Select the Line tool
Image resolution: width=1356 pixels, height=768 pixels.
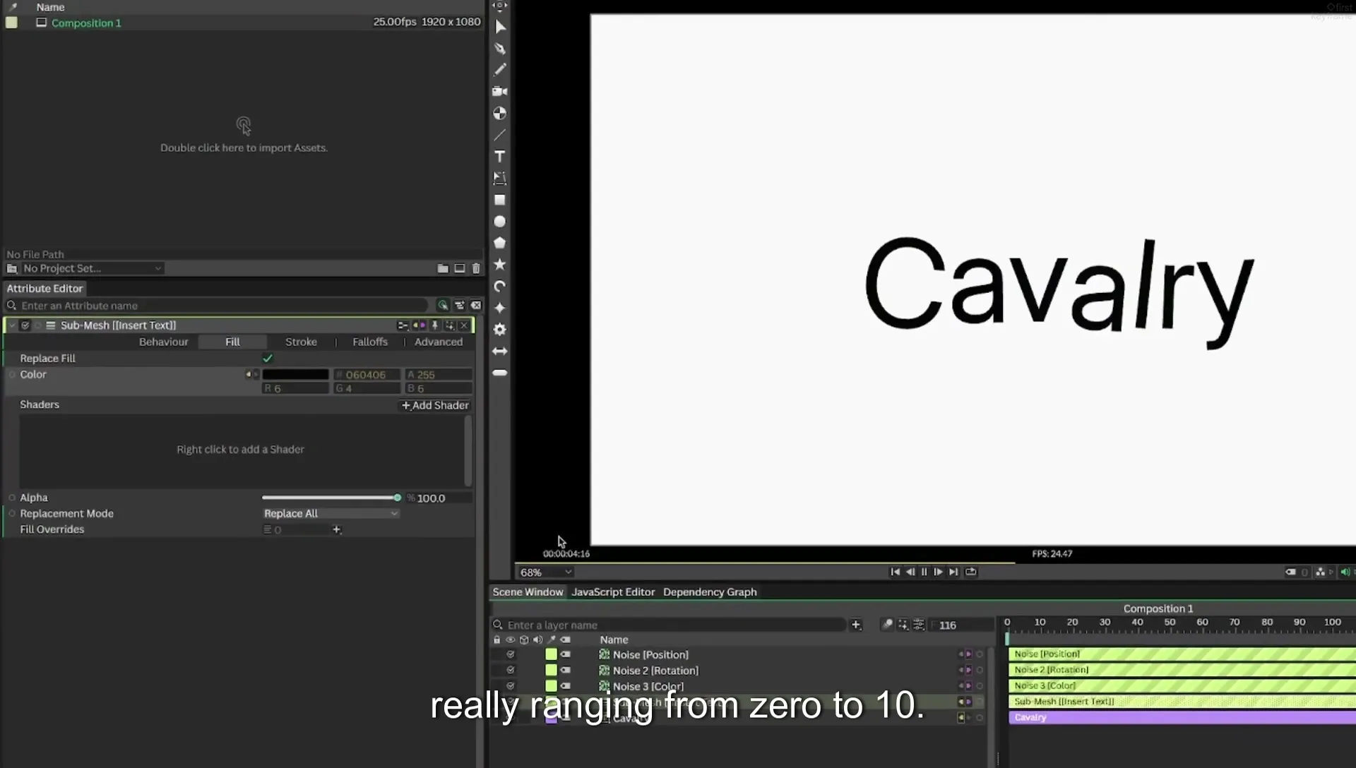500,135
